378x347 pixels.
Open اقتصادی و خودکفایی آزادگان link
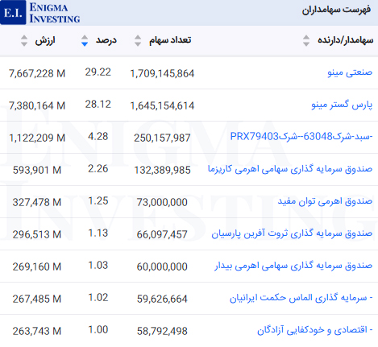pos(315,330)
